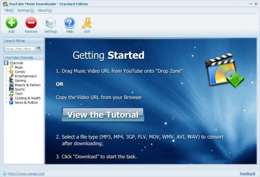The width and height of the screenshot is (260, 177).
Task: Click the info icon in the status bar
Action: [5, 174]
